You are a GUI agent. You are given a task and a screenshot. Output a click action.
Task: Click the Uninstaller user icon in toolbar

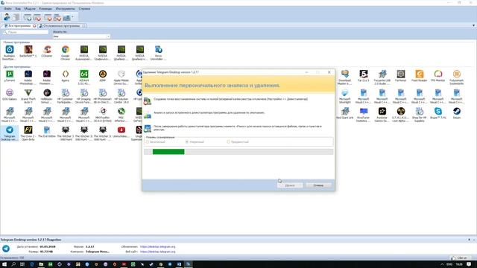point(7,17)
